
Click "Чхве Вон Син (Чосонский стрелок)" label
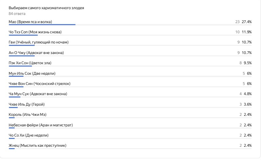pos(39,84)
